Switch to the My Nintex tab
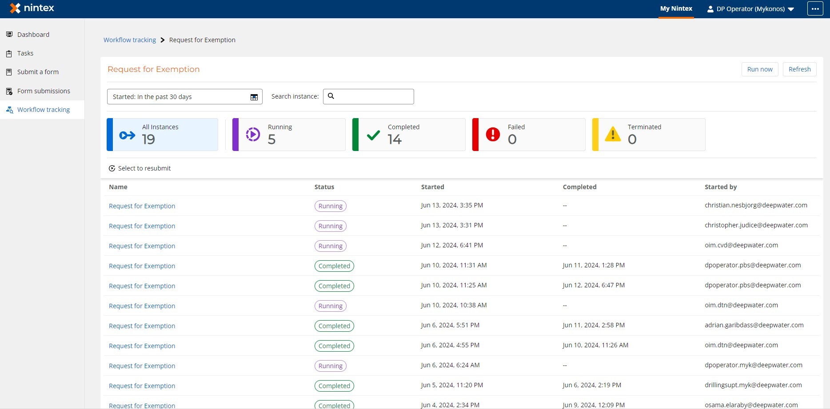 tap(676, 9)
